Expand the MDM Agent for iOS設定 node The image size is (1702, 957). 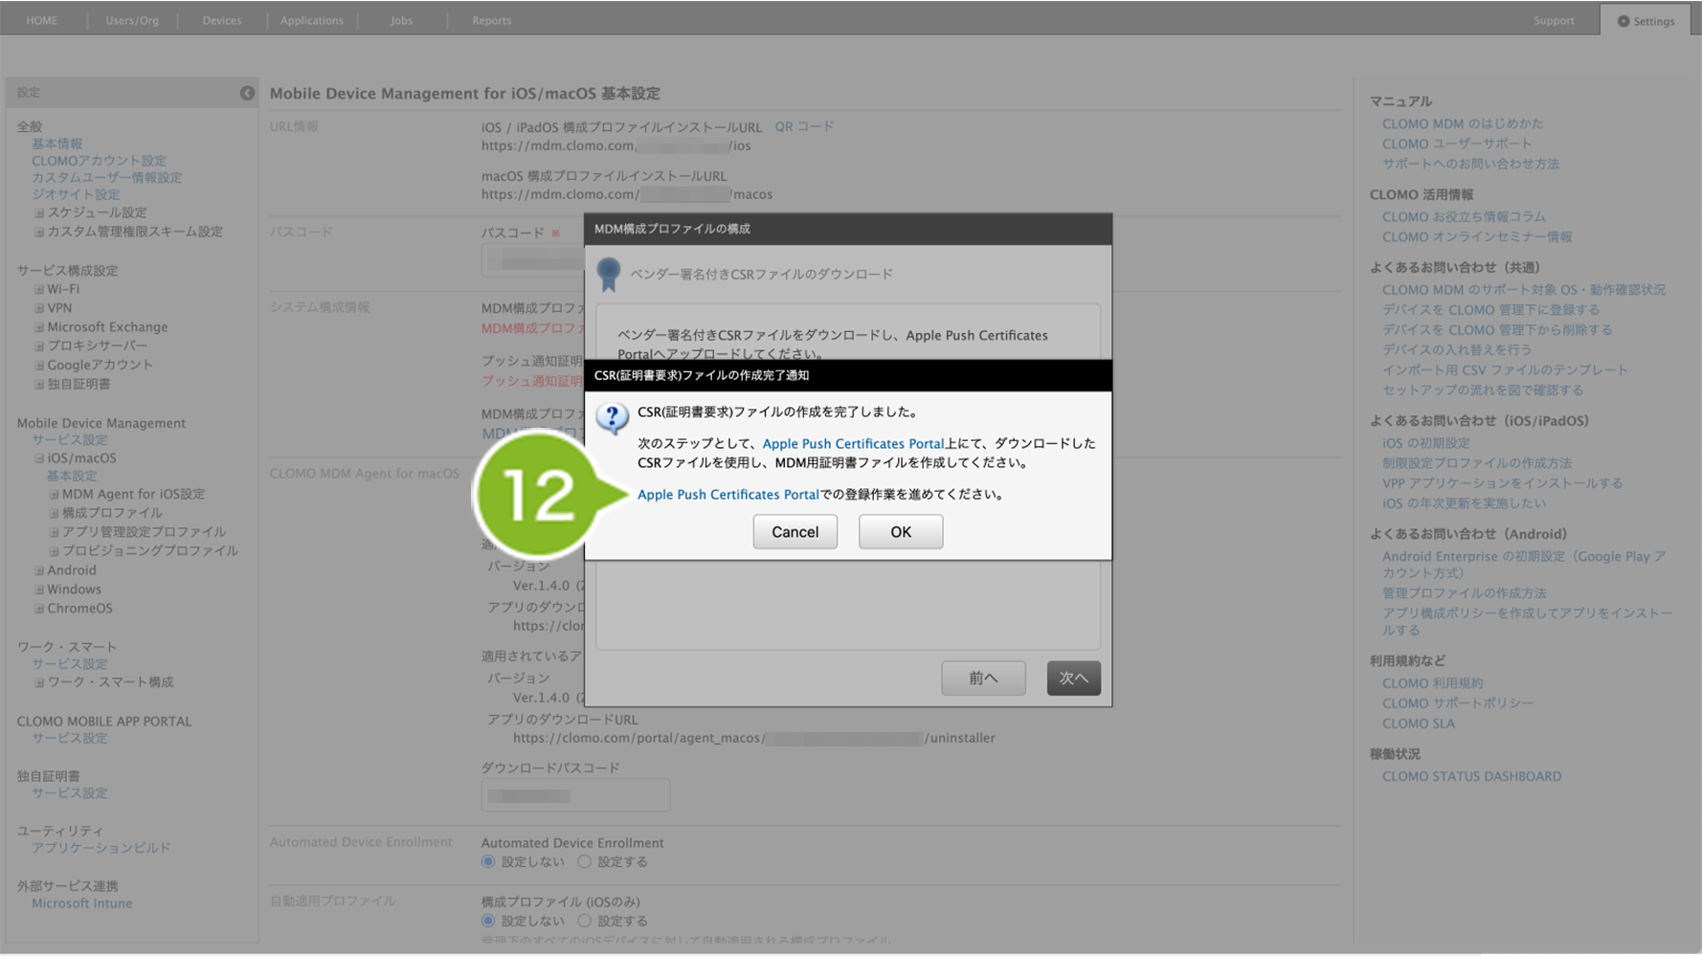tap(54, 495)
